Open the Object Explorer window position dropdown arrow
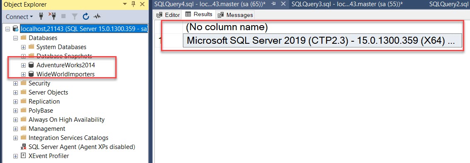 125,4
